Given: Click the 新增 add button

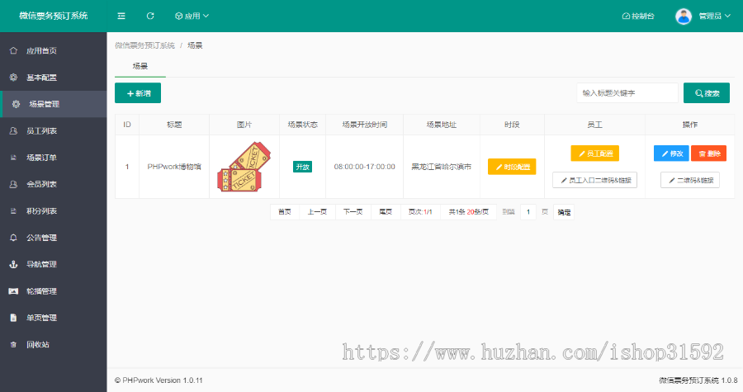Looking at the screenshot, I should pyautogui.click(x=138, y=92).
